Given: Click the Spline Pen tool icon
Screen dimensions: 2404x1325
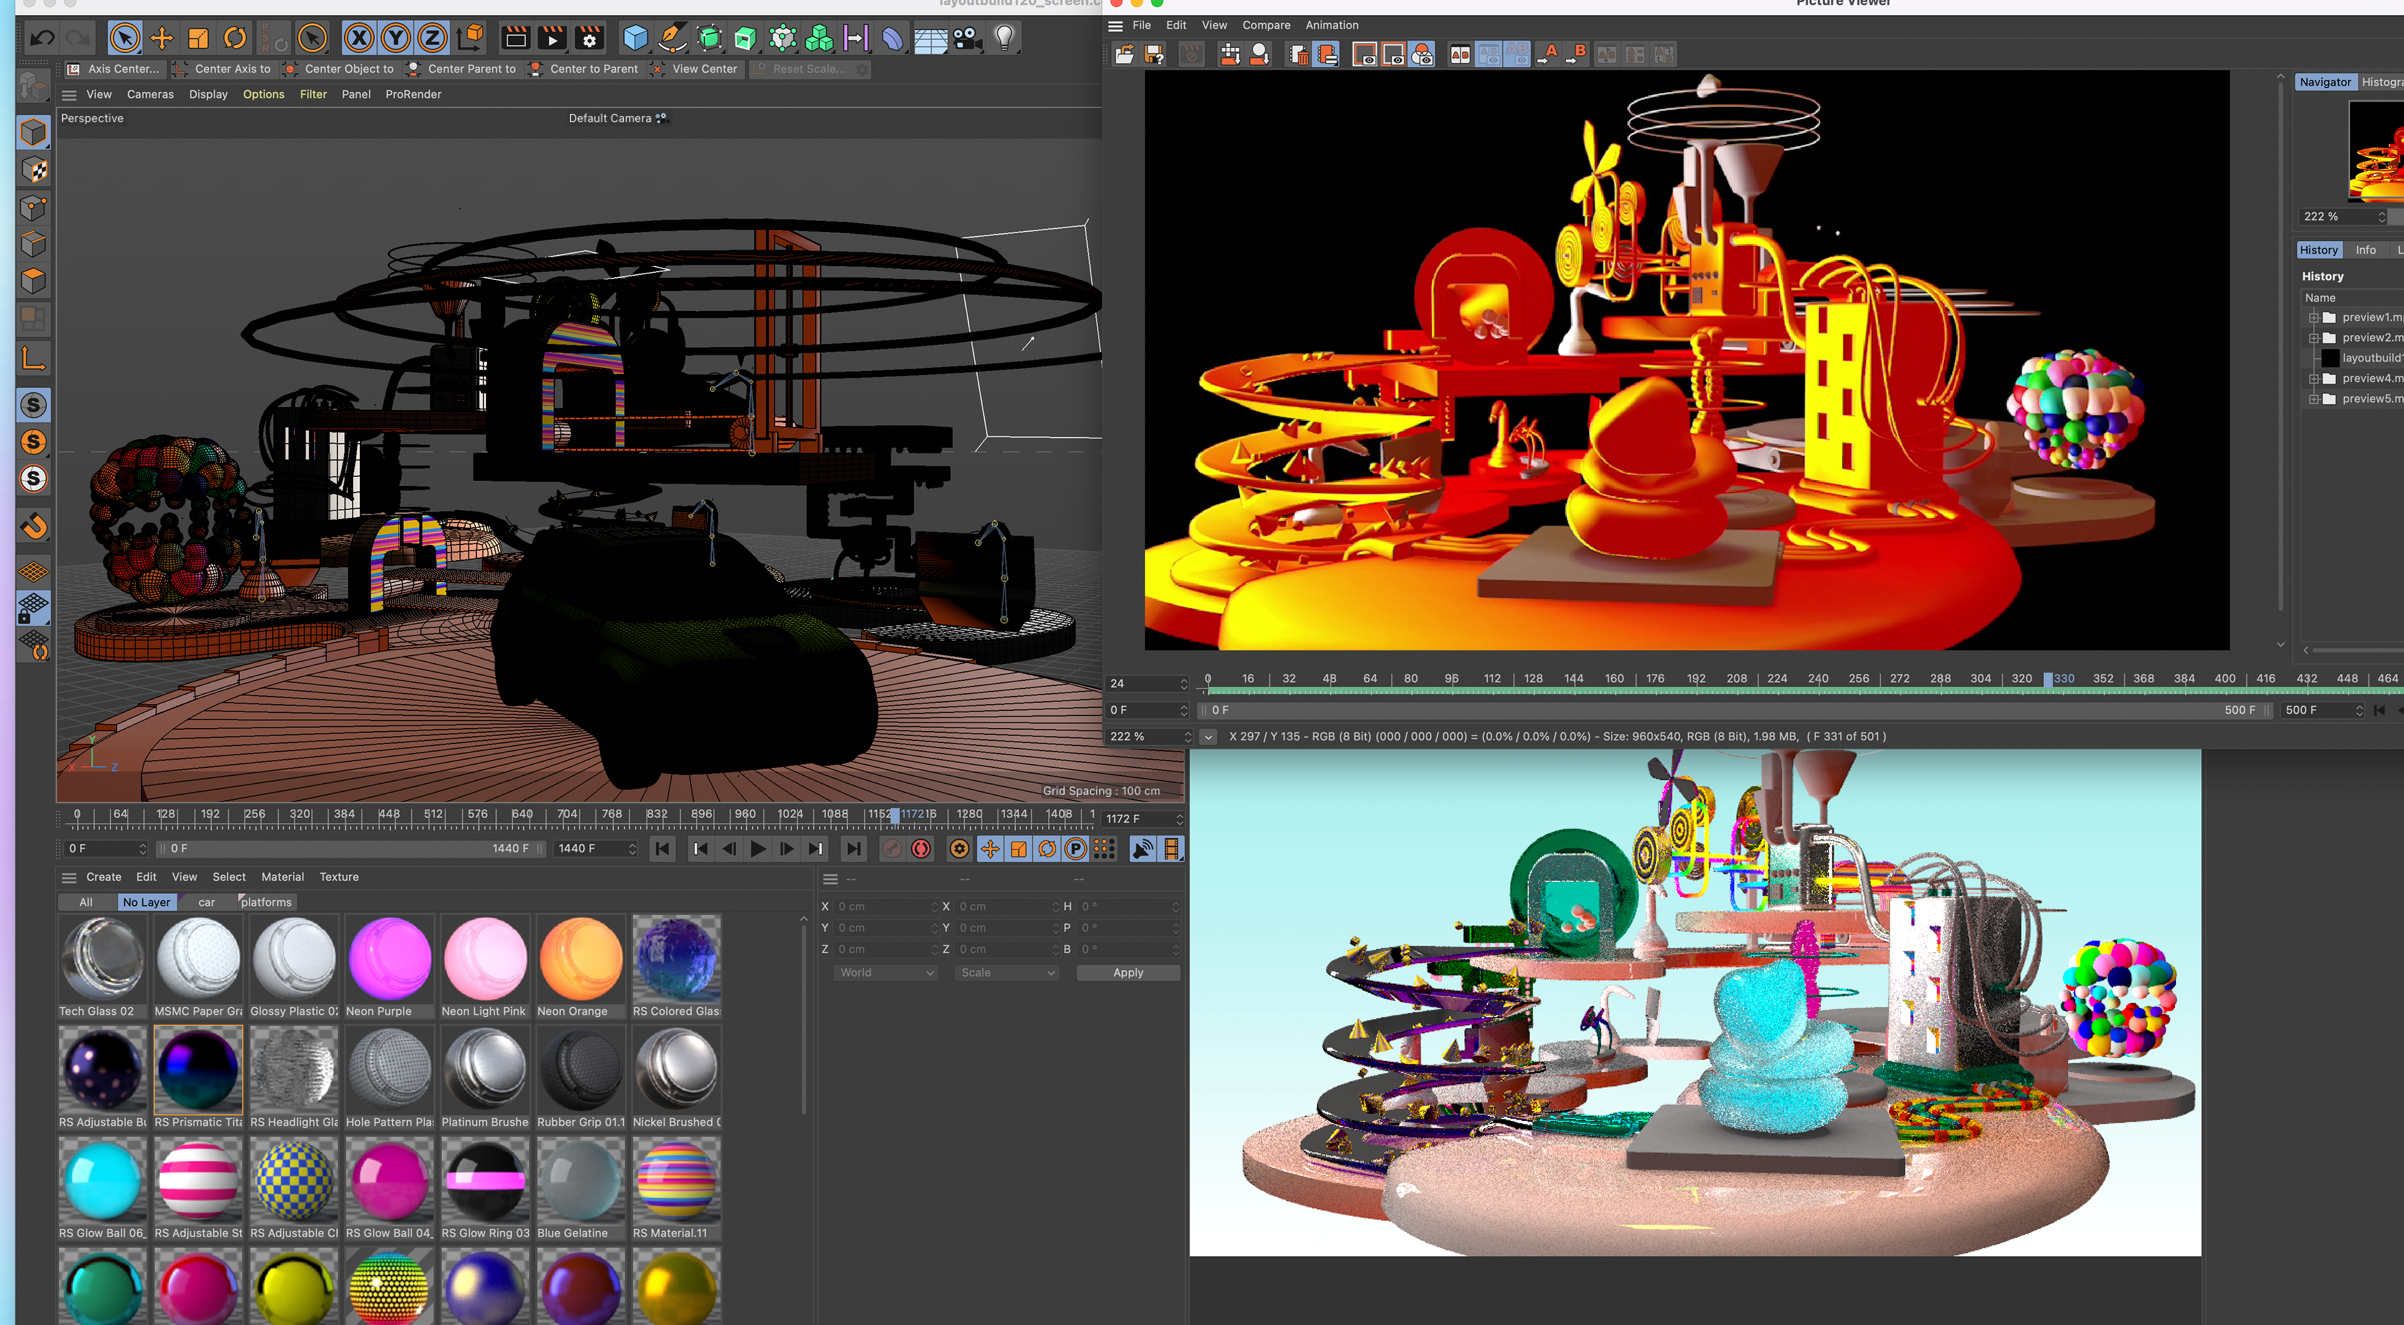Looking at the screenshot, I should point(671,38).
